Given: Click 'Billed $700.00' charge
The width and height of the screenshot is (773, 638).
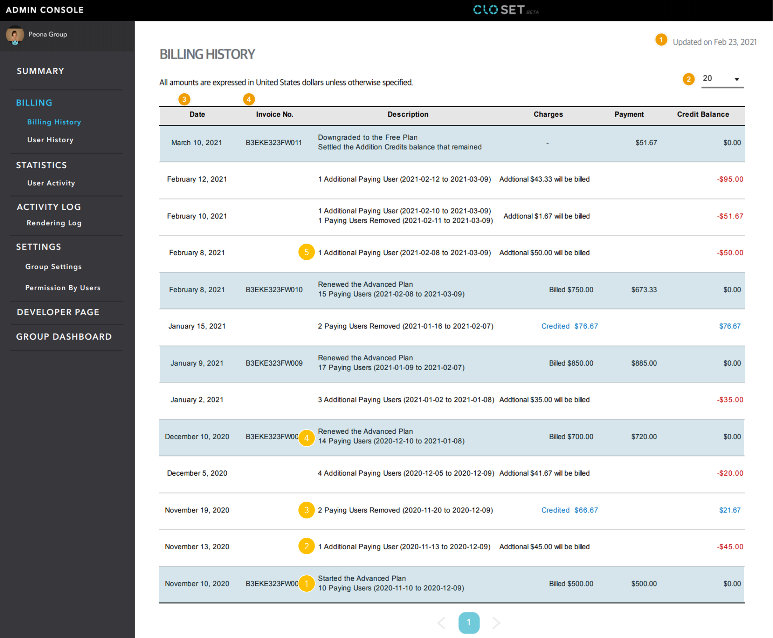Looking at the screenshot, I should (571, 436).
